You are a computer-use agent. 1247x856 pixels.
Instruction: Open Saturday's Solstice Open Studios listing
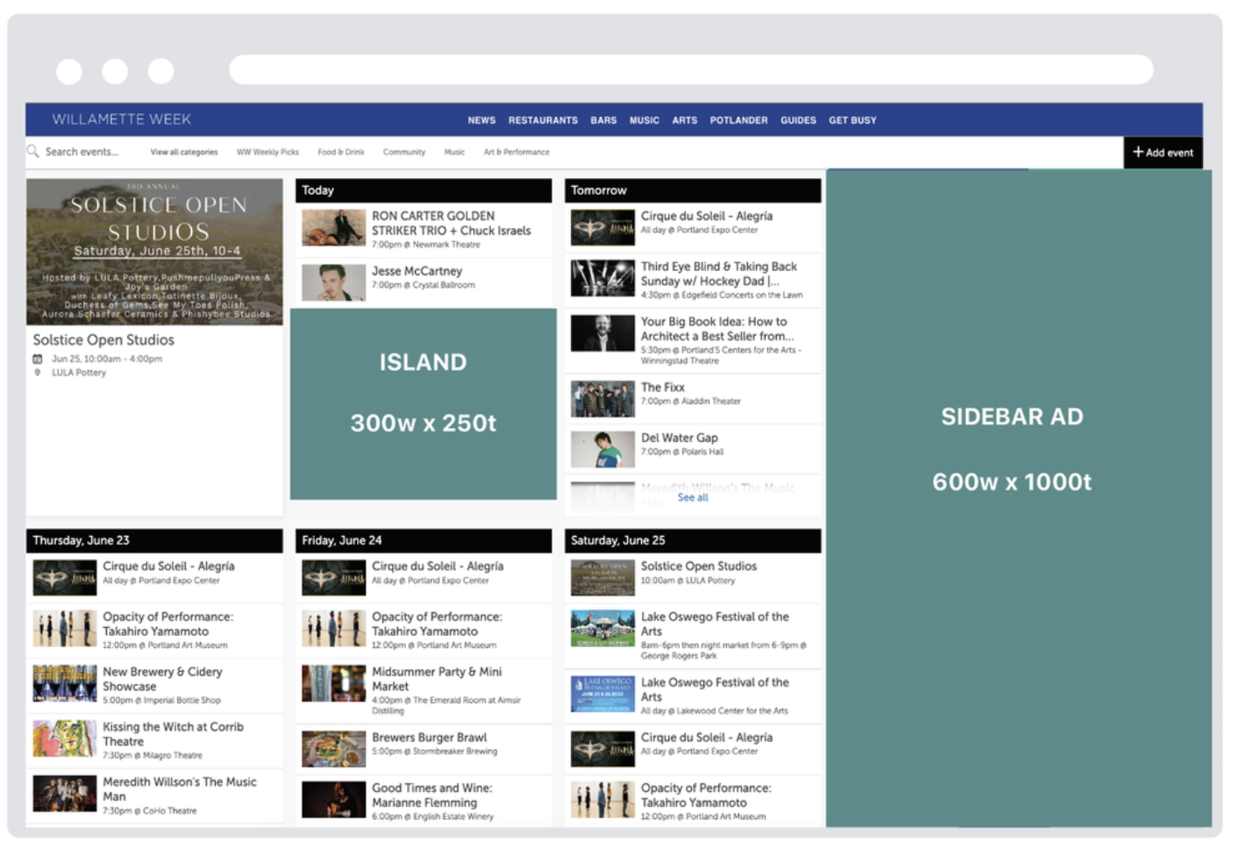click(x=699, y=567)
